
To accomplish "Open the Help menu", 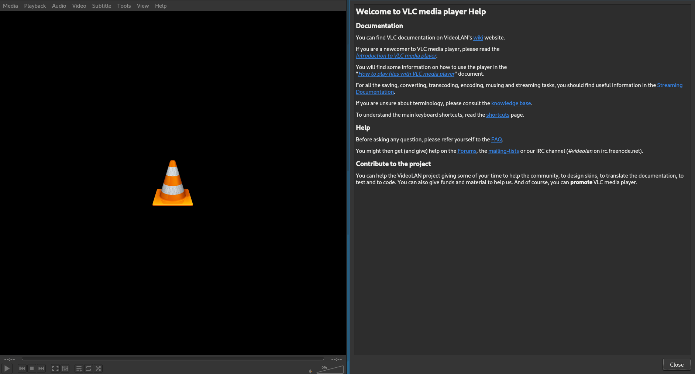I will (x=161, y=6).
